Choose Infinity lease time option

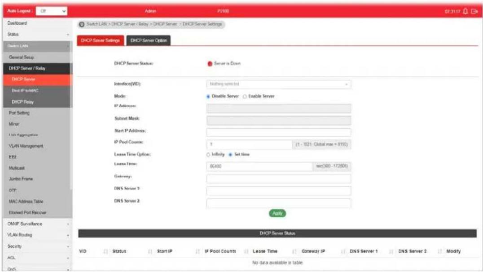(208, 155)
